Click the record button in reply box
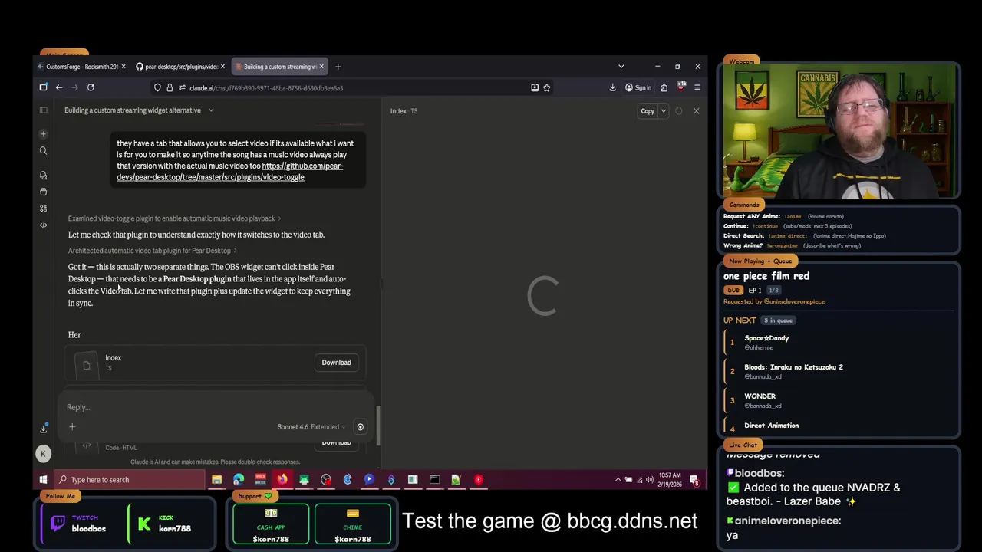Screen dimensions: 982x552 click(360, 427)
